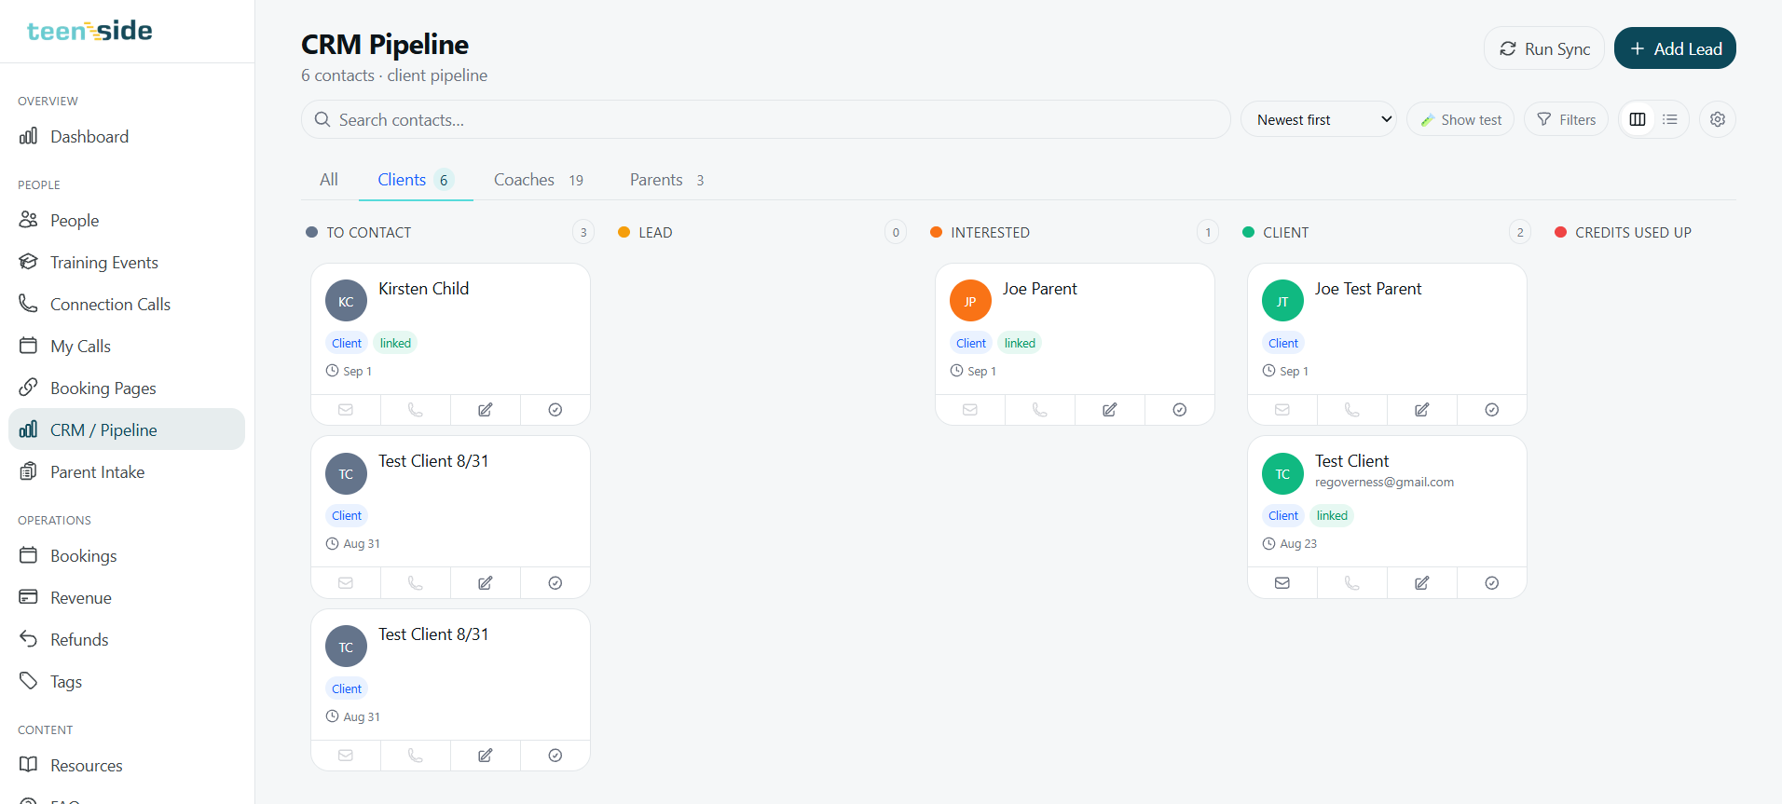Go to Booking Pages
1782x804 pixels.
tap(127, 388)
